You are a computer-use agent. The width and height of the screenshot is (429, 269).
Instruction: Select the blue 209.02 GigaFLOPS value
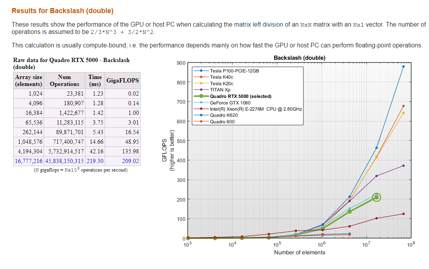[x=131, y=161]
